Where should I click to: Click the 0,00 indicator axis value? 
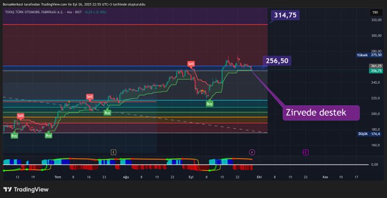374,164
